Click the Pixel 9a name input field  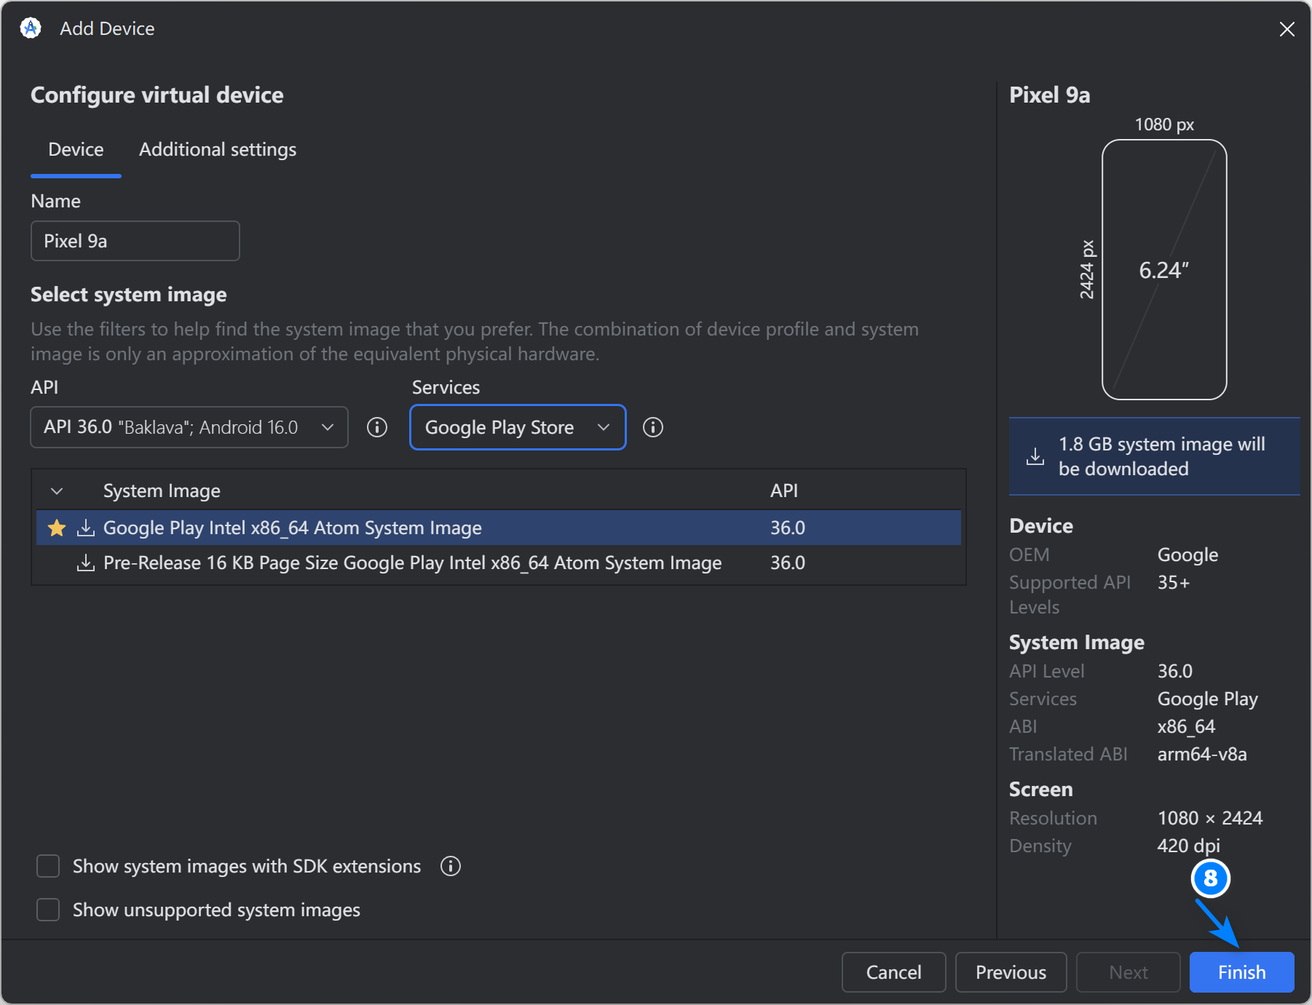click(x=135, y=241)
